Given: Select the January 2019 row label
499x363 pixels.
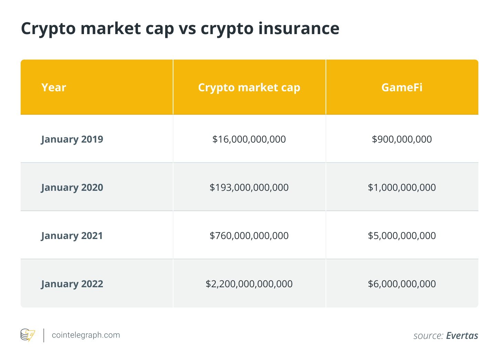Looking at the screenshot, I should (x=72, y=139).
